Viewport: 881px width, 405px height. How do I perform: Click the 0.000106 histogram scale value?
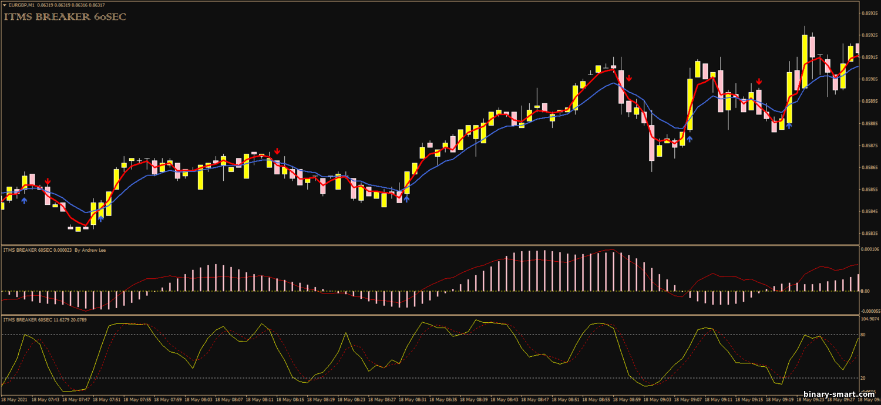(869, 249)
